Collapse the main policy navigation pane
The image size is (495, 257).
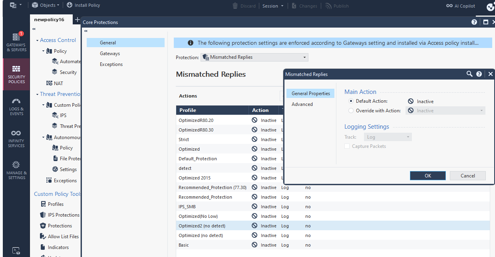click(x=34, y=29)
